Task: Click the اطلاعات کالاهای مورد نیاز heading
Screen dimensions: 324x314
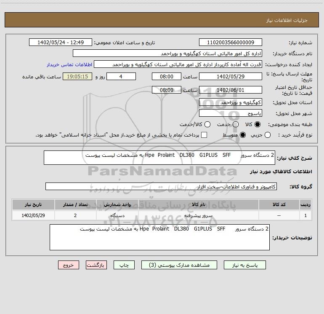Action: tap(281, 172)
